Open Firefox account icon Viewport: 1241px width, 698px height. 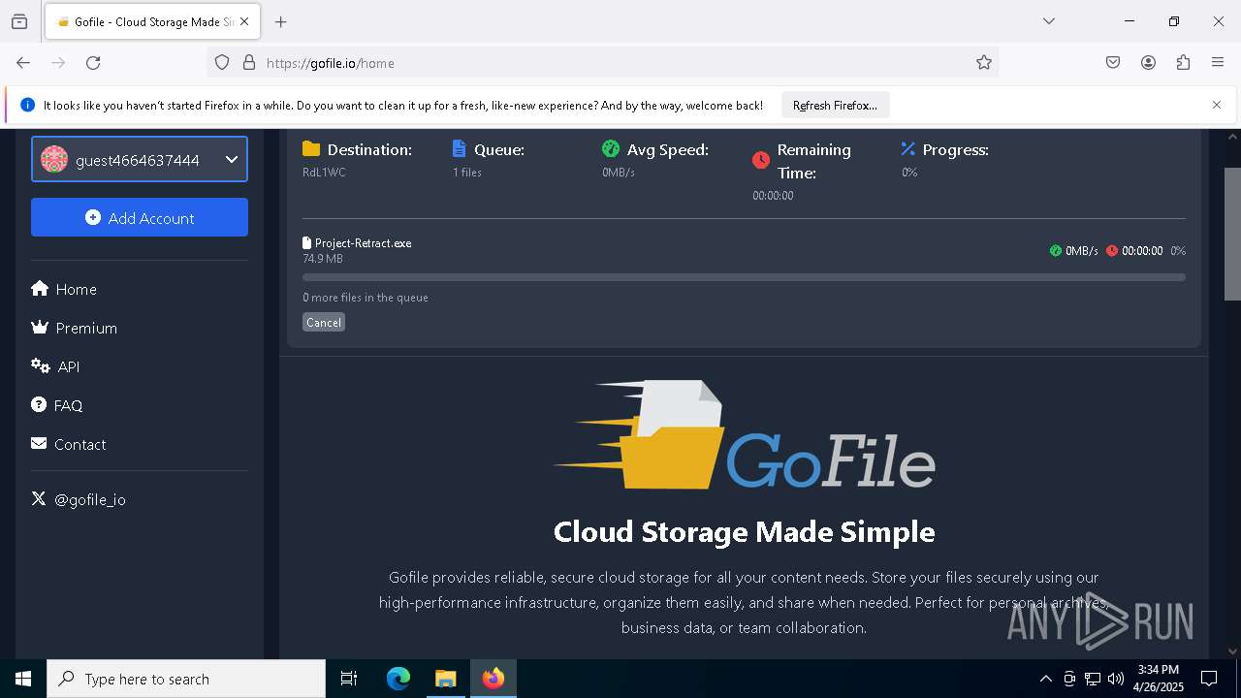click(1148, 63)
